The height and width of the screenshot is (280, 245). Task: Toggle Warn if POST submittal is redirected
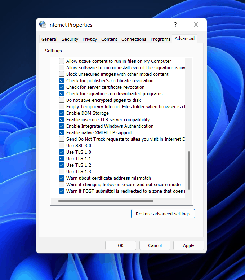point(62,191)
